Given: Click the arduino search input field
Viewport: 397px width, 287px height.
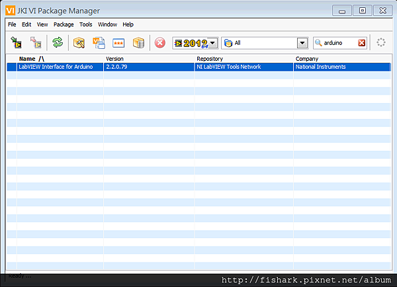Looking at the screenshot, I should [x=340, y=43].
